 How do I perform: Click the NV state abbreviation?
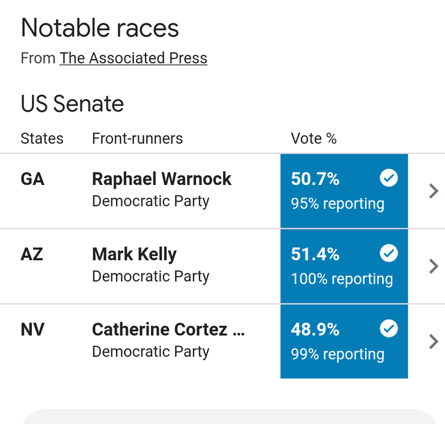[x=32, y=329]
